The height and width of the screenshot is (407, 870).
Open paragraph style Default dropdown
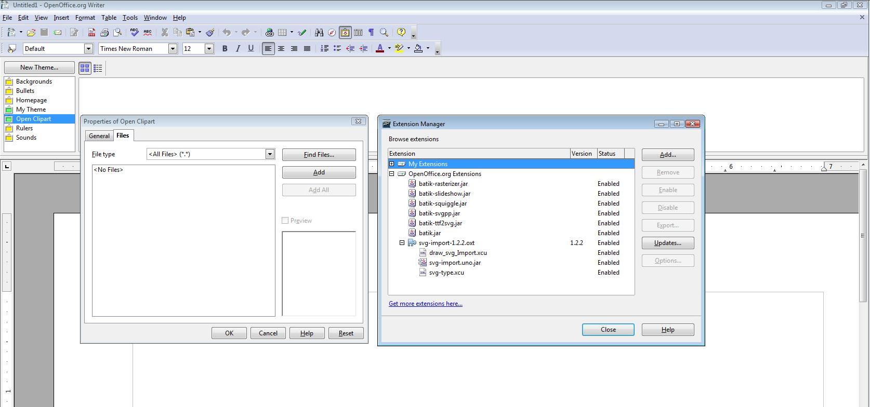pyautogui.click(x=88, y=48)
